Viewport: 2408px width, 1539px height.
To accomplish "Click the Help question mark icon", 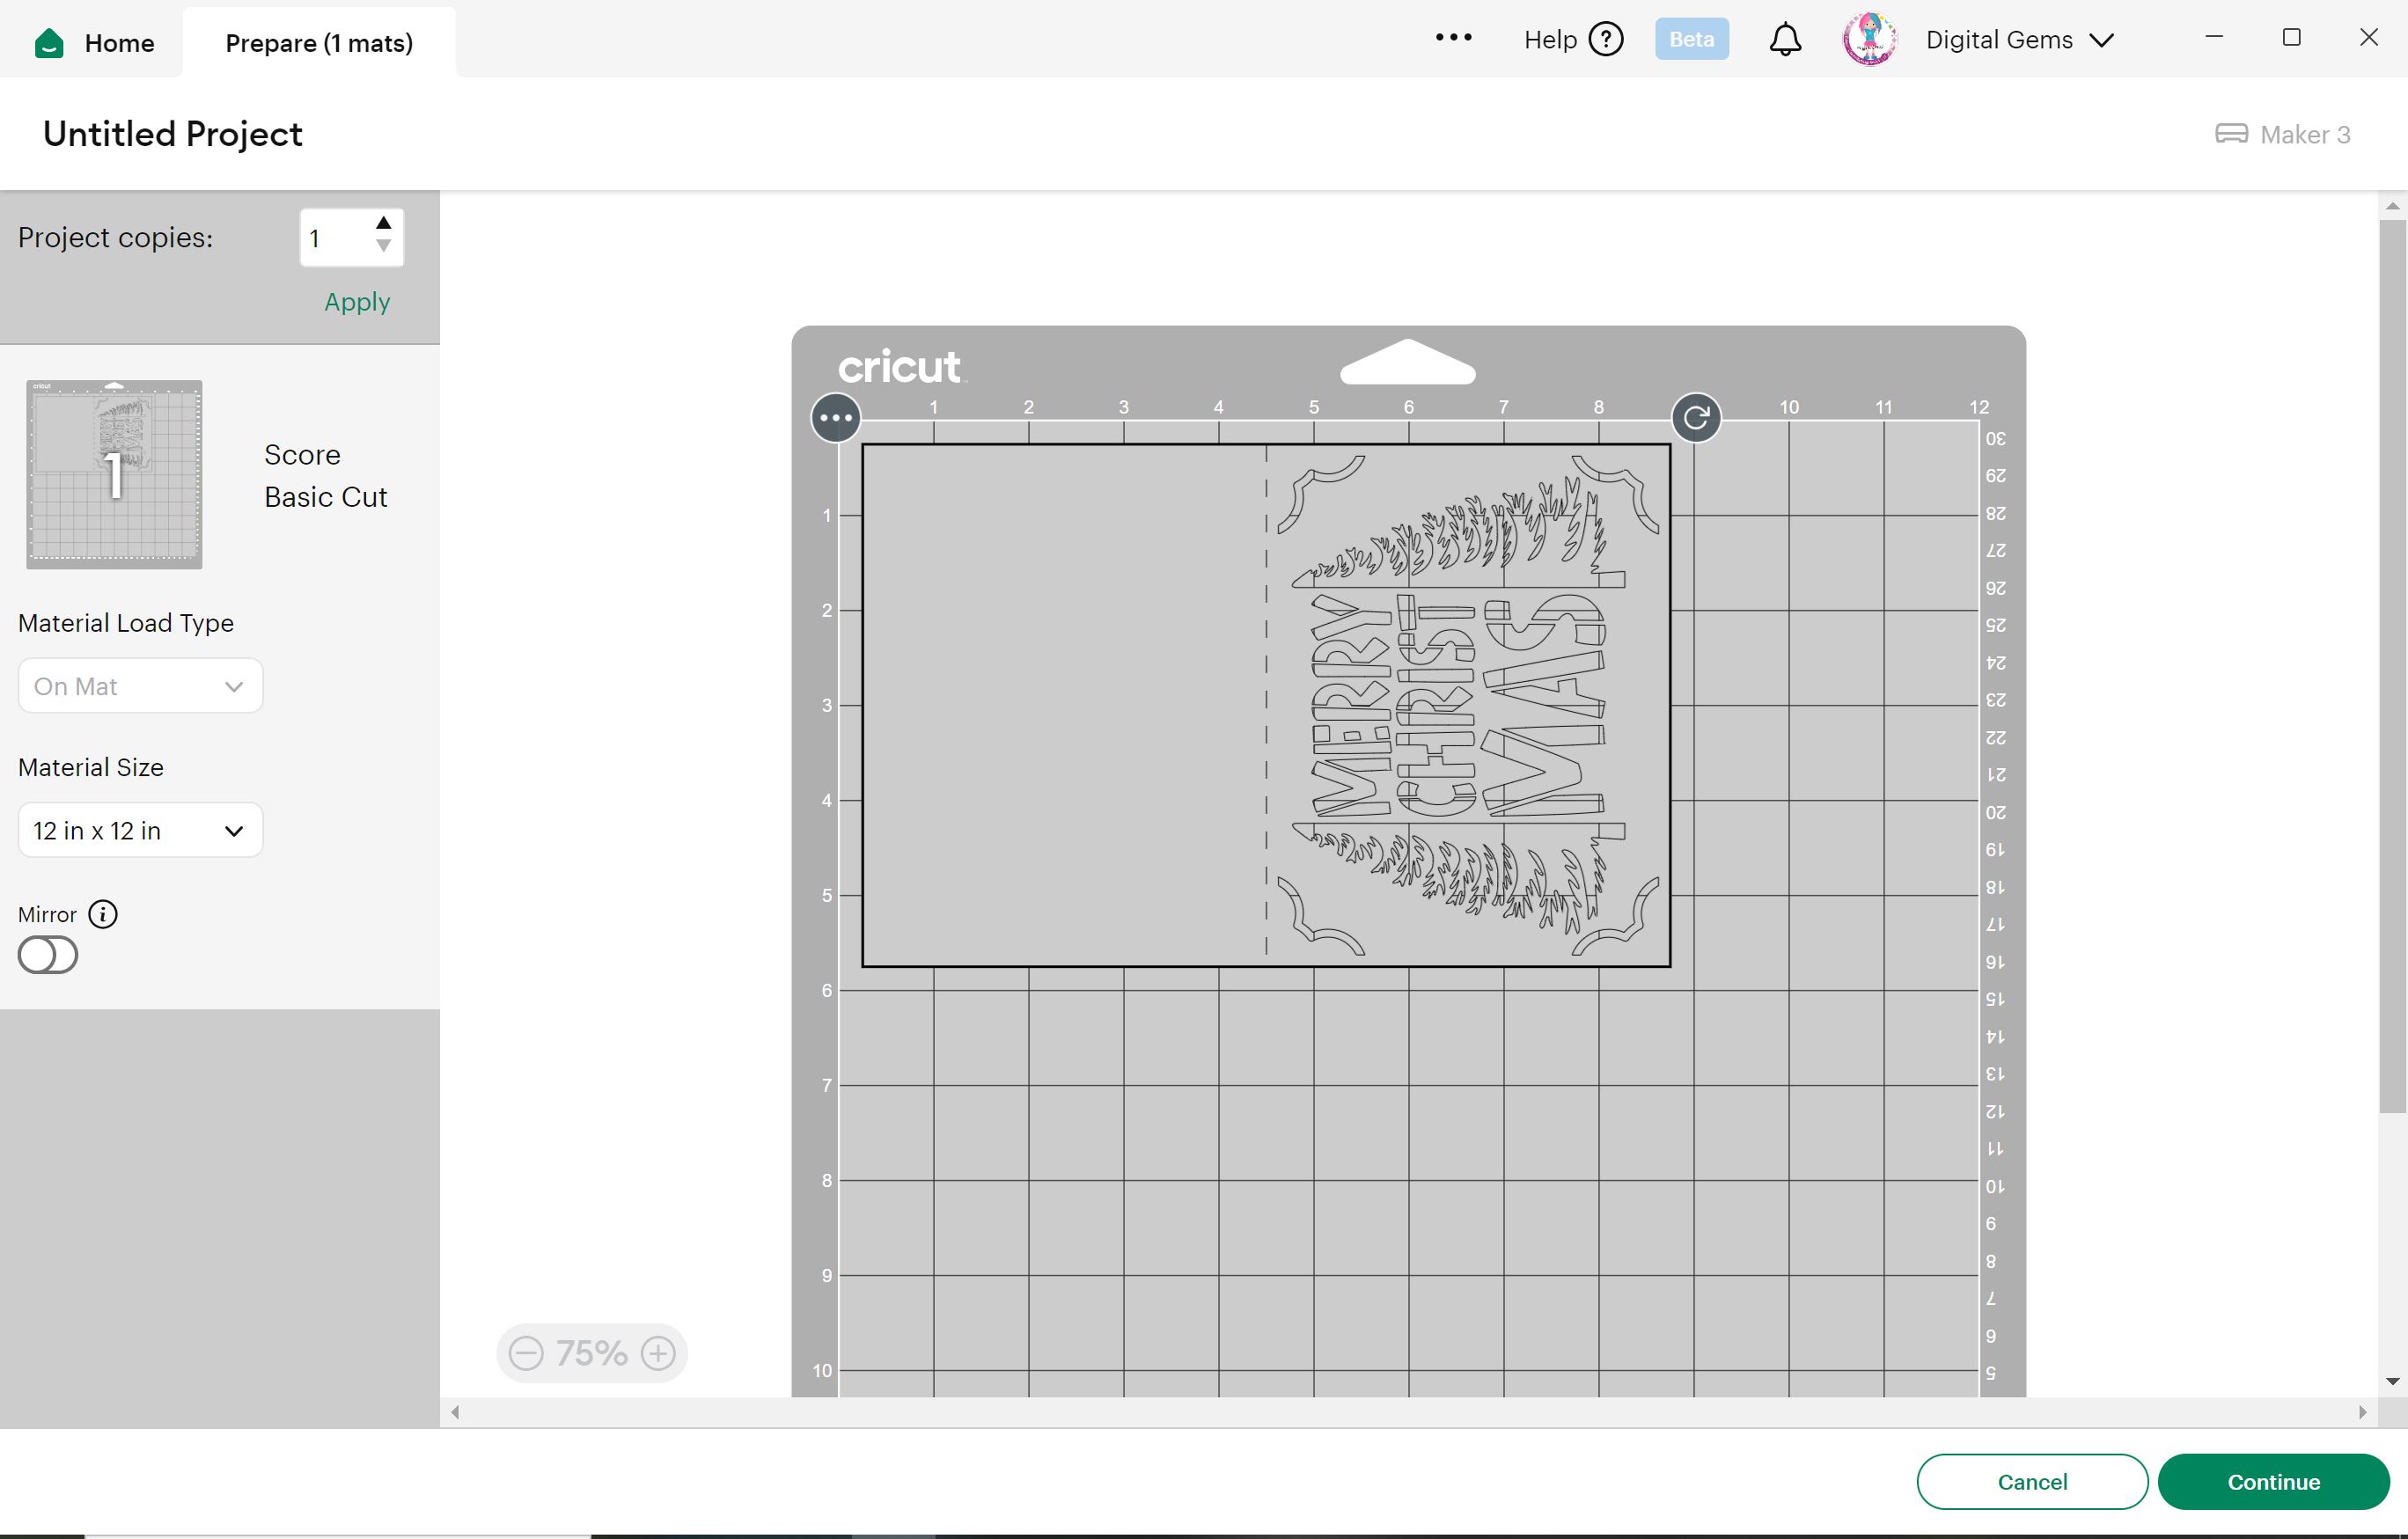I will [1606, 40].
